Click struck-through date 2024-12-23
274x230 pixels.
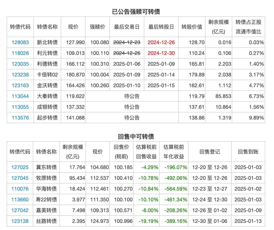click(127, 42)
